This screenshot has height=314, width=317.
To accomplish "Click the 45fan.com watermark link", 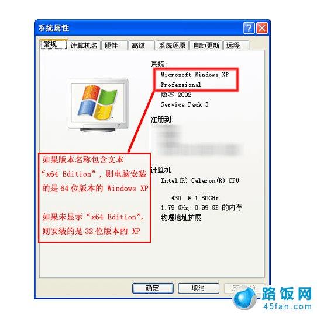I will pos(287,307).
